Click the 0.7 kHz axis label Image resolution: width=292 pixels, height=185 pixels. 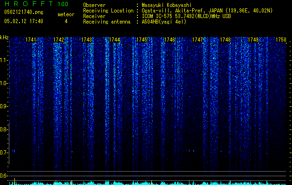click(4, 153)
